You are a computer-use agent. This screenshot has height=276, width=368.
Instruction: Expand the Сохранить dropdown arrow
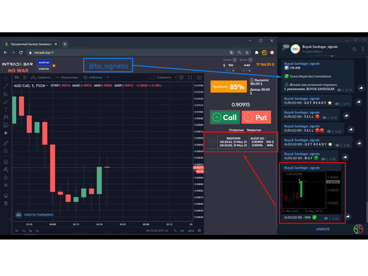175,77
